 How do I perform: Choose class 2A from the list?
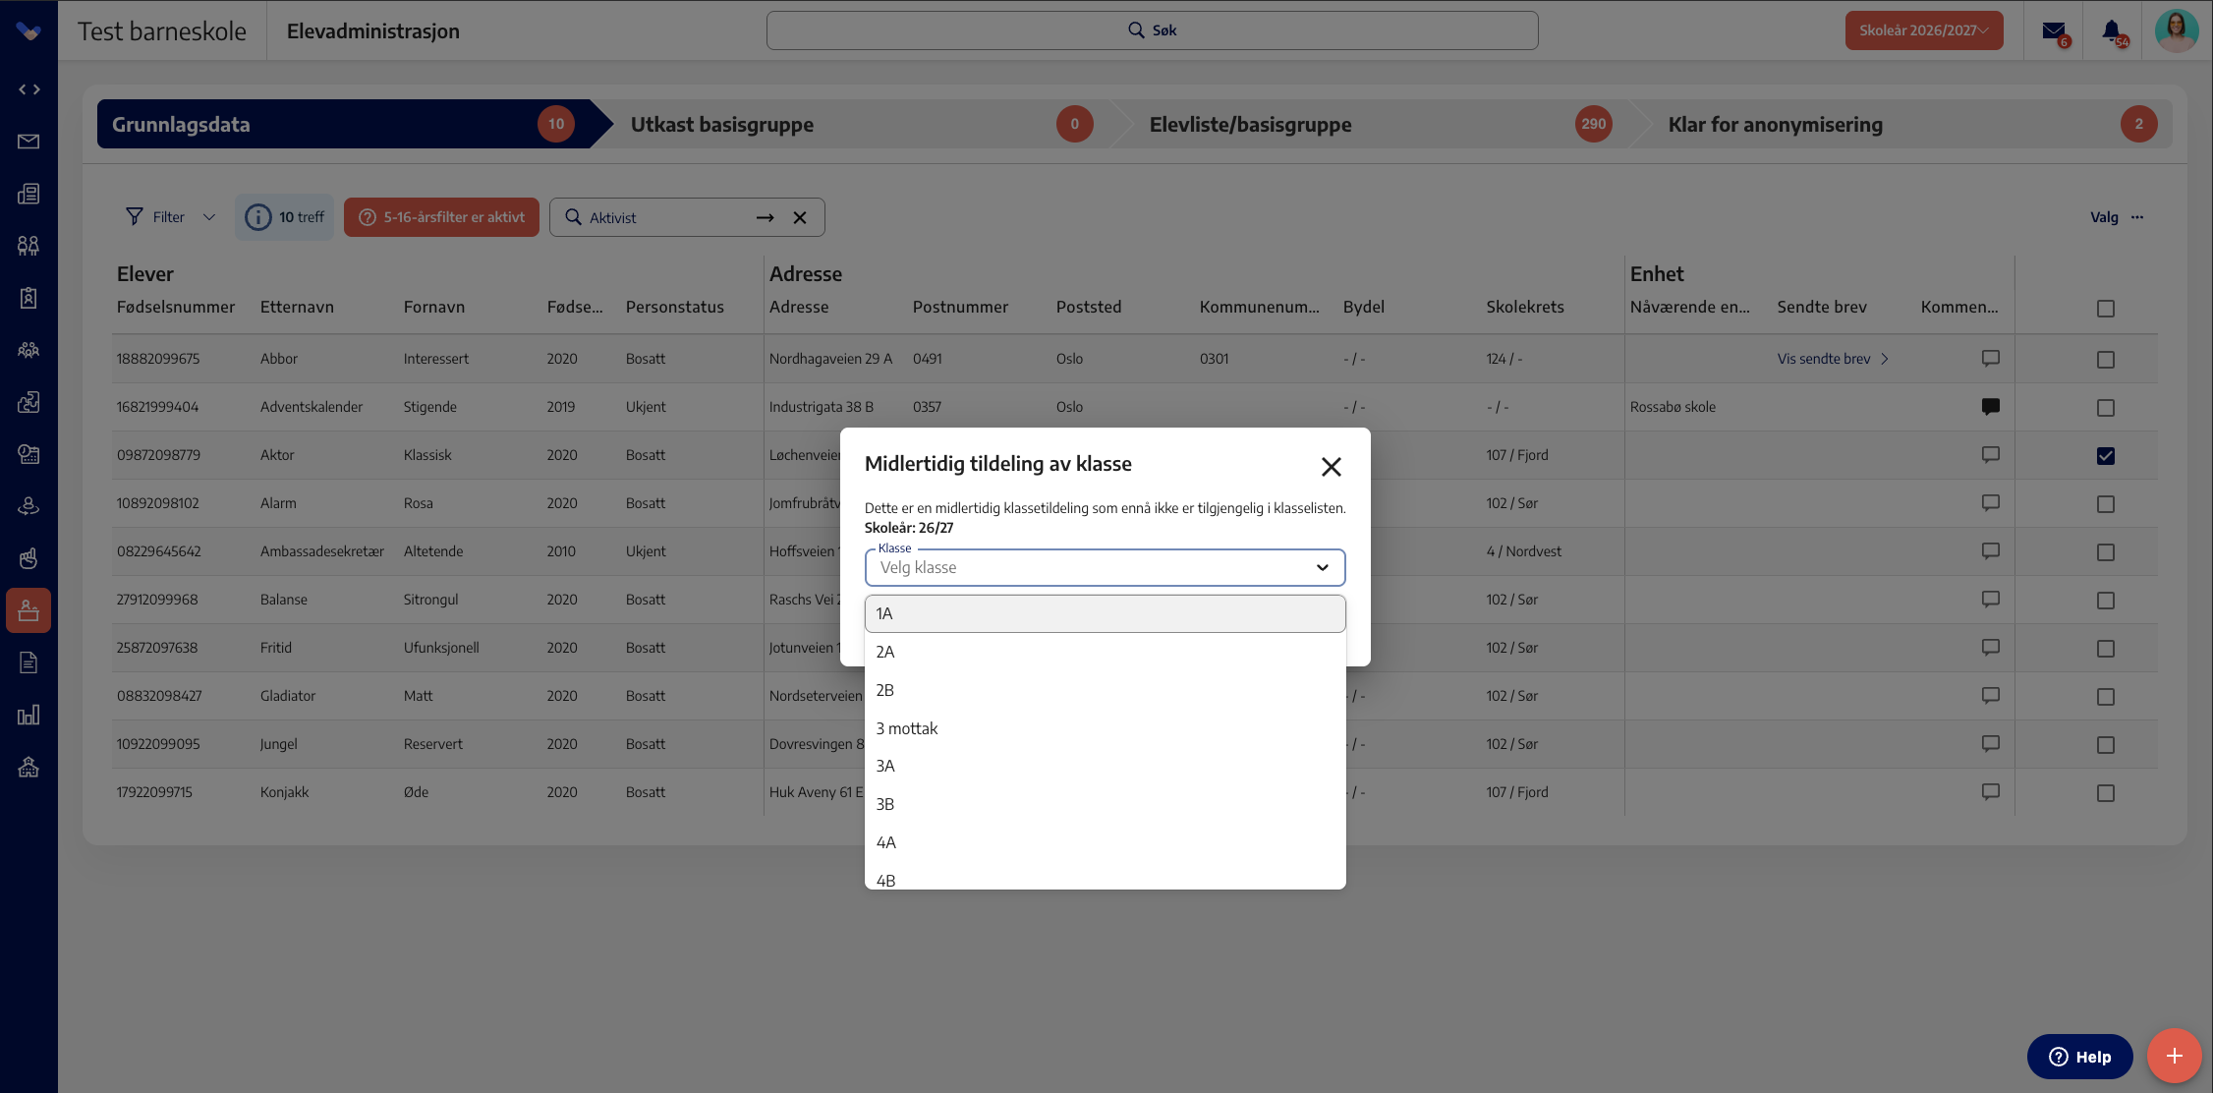[x=1106, y=652]
